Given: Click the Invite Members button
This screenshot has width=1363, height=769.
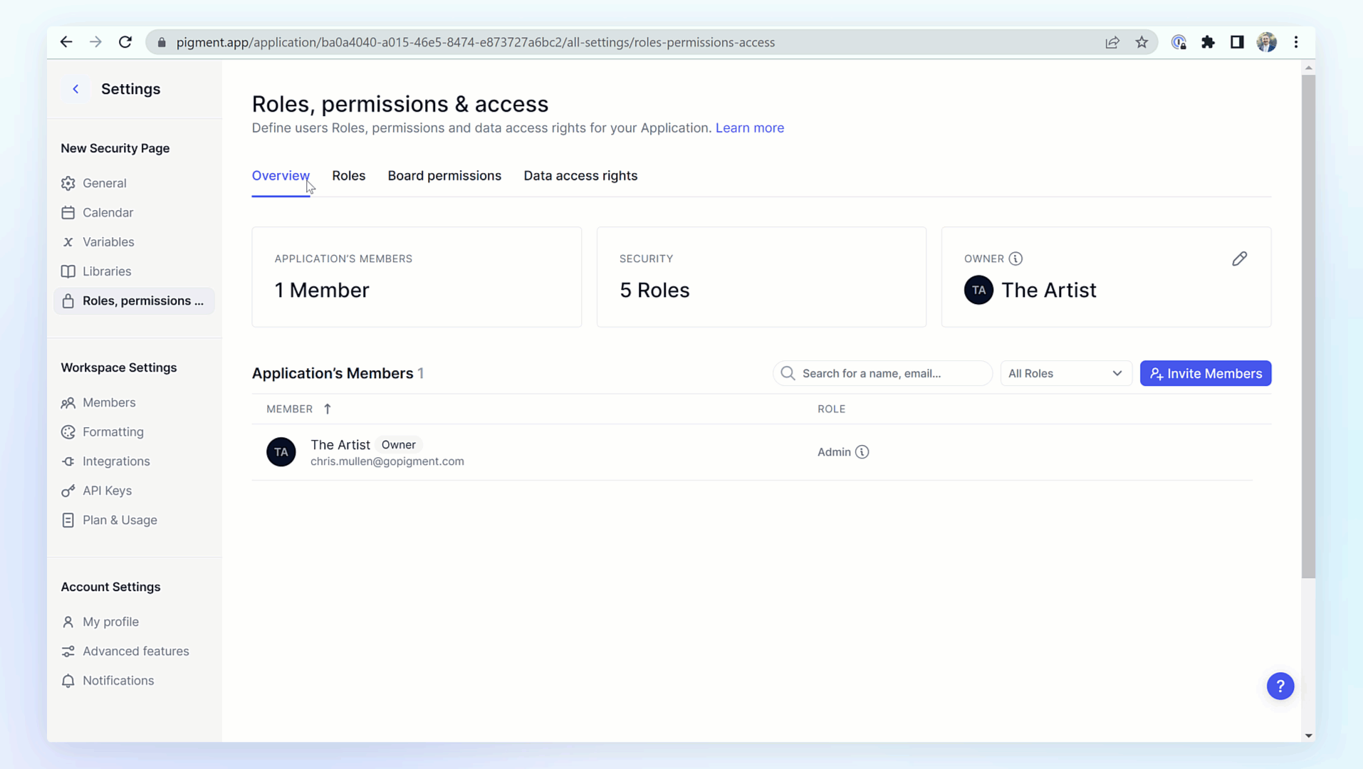Looking at the screenshot, I should pos(1206,373).
